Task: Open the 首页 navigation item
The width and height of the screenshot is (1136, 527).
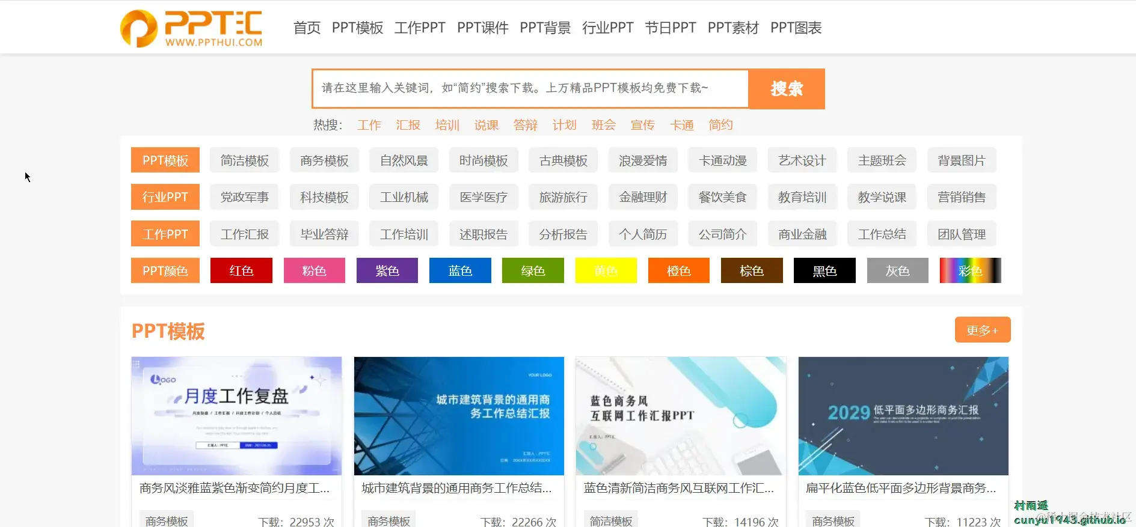Action: coord(307,28)
